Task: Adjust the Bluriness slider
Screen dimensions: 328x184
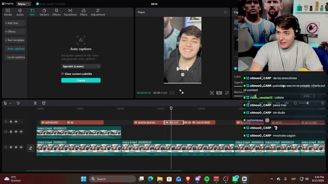Action: pos(255,96)
